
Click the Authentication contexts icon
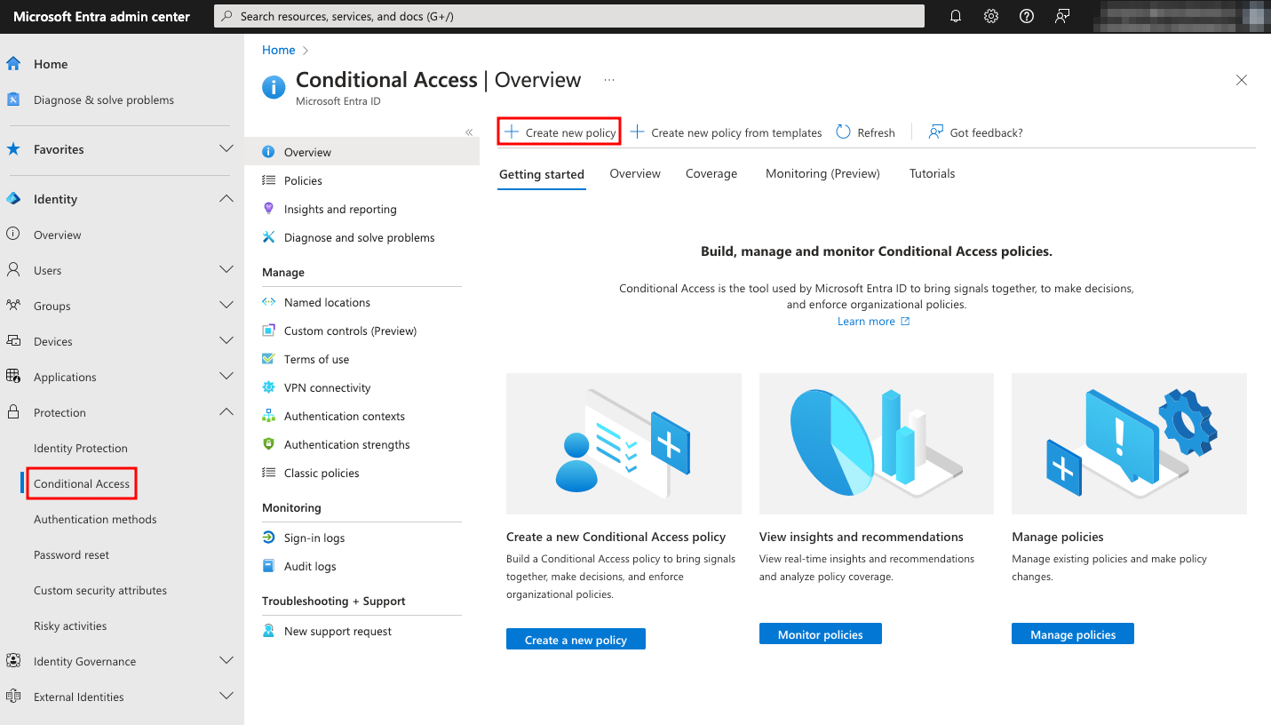(x=268, y=416)
